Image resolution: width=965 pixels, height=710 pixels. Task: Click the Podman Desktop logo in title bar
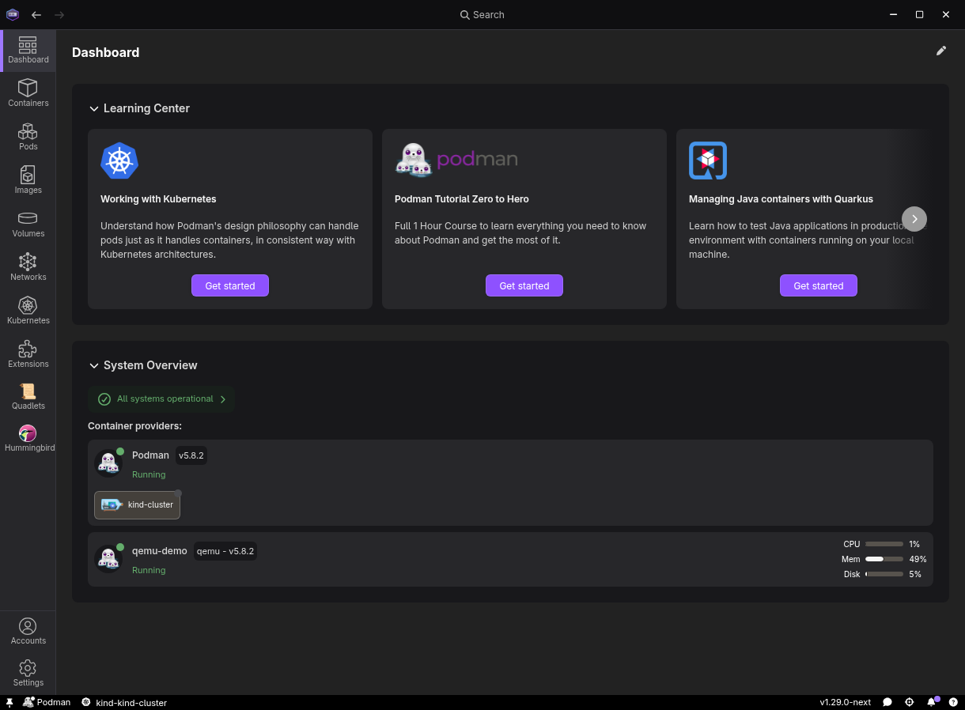tap(13, 14)
